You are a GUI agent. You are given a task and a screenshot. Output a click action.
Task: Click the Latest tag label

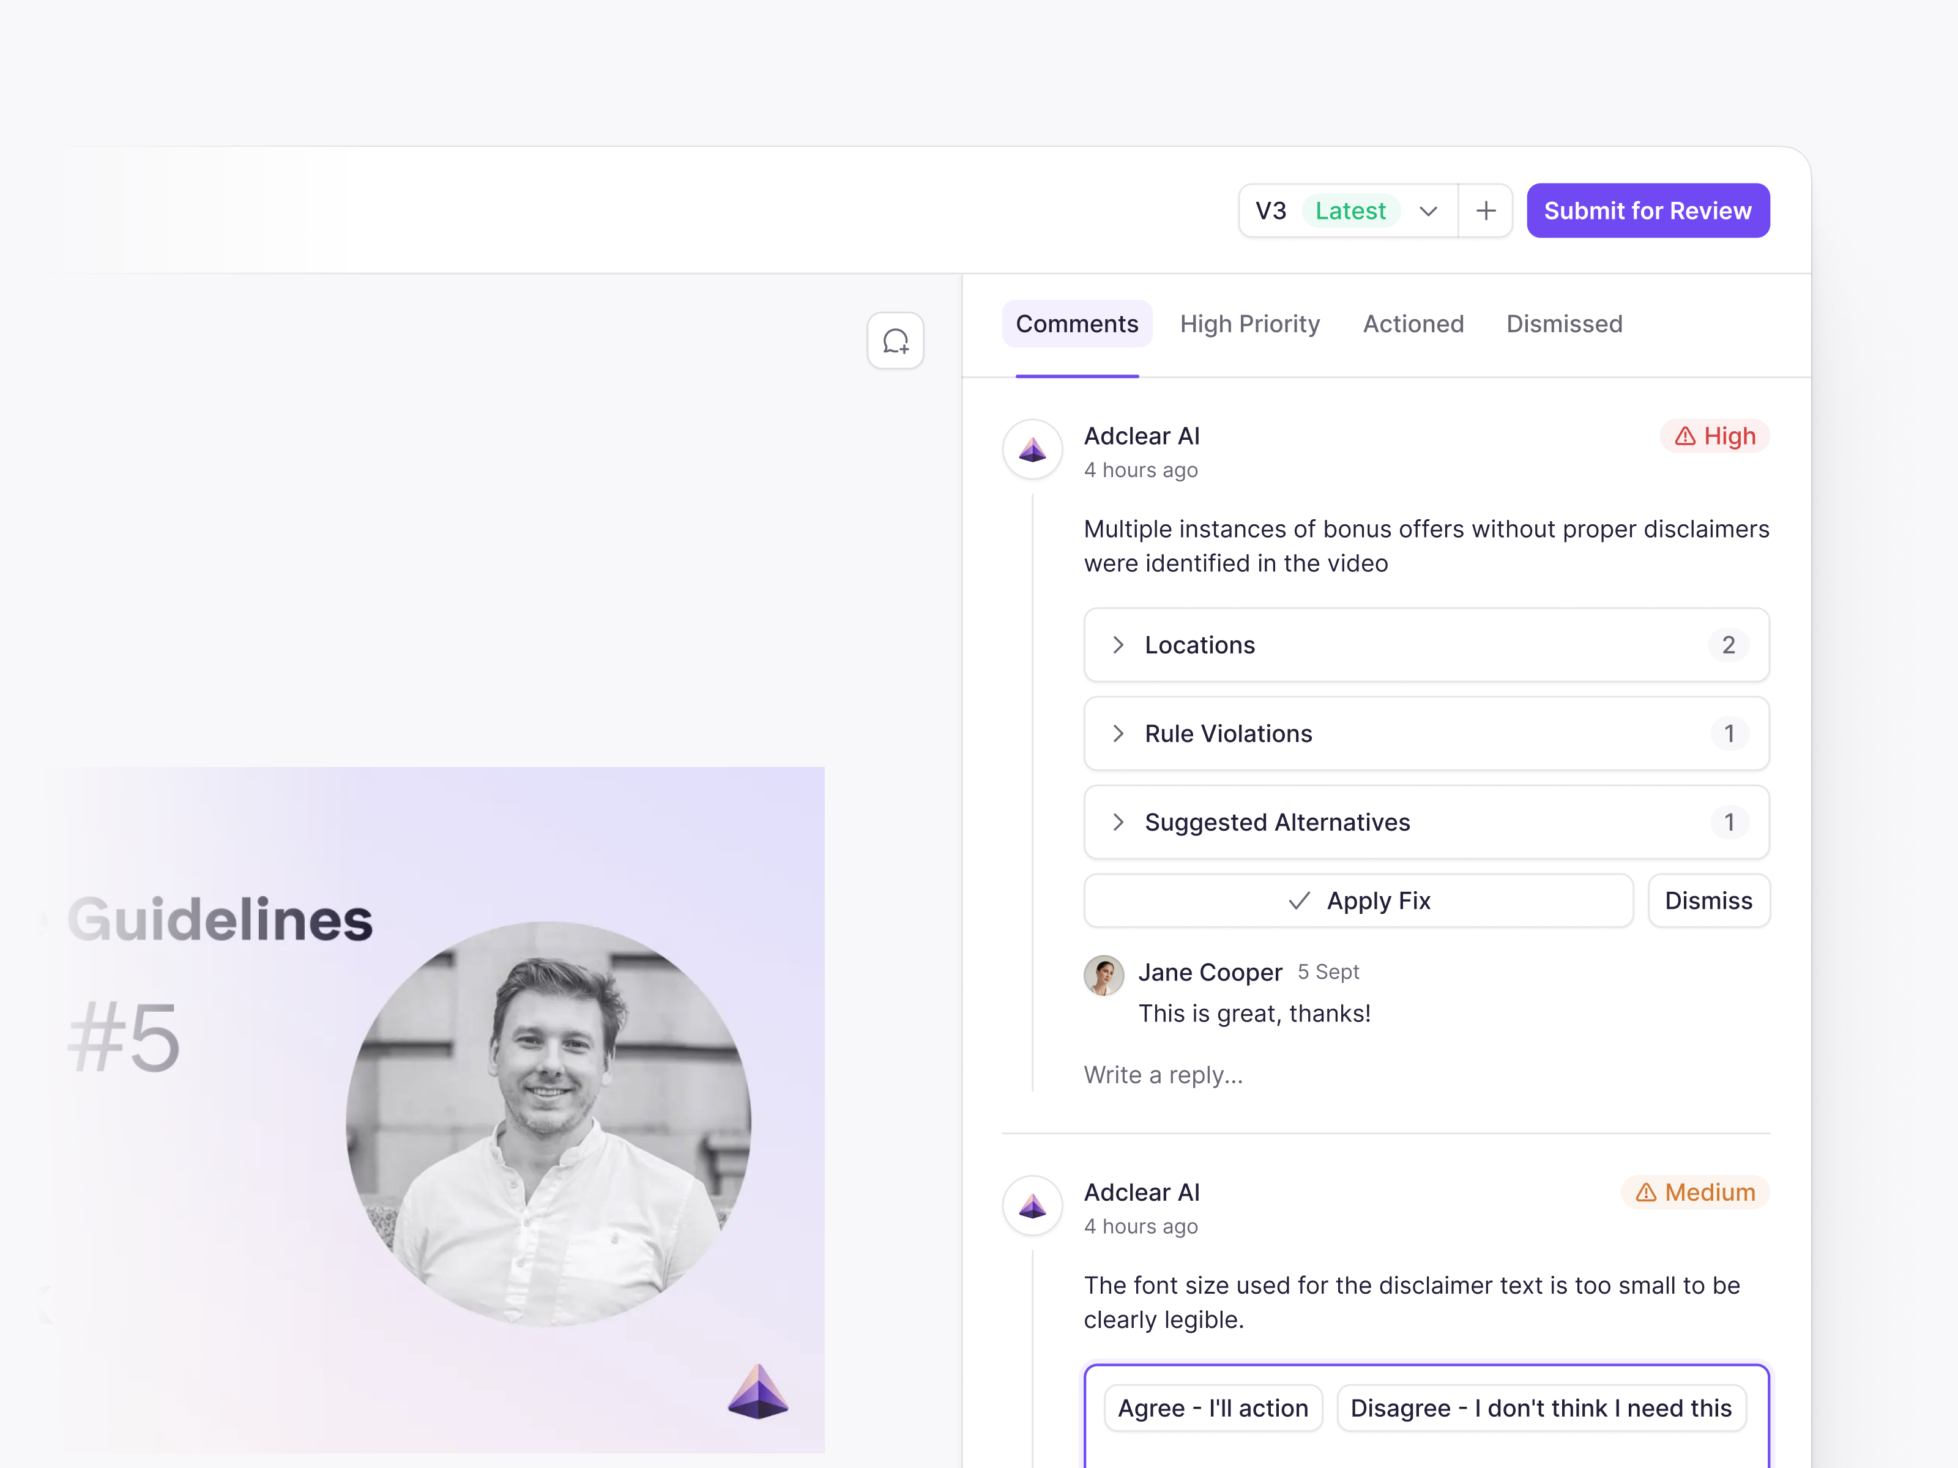pyautogui.click(x=1350, y=210)
